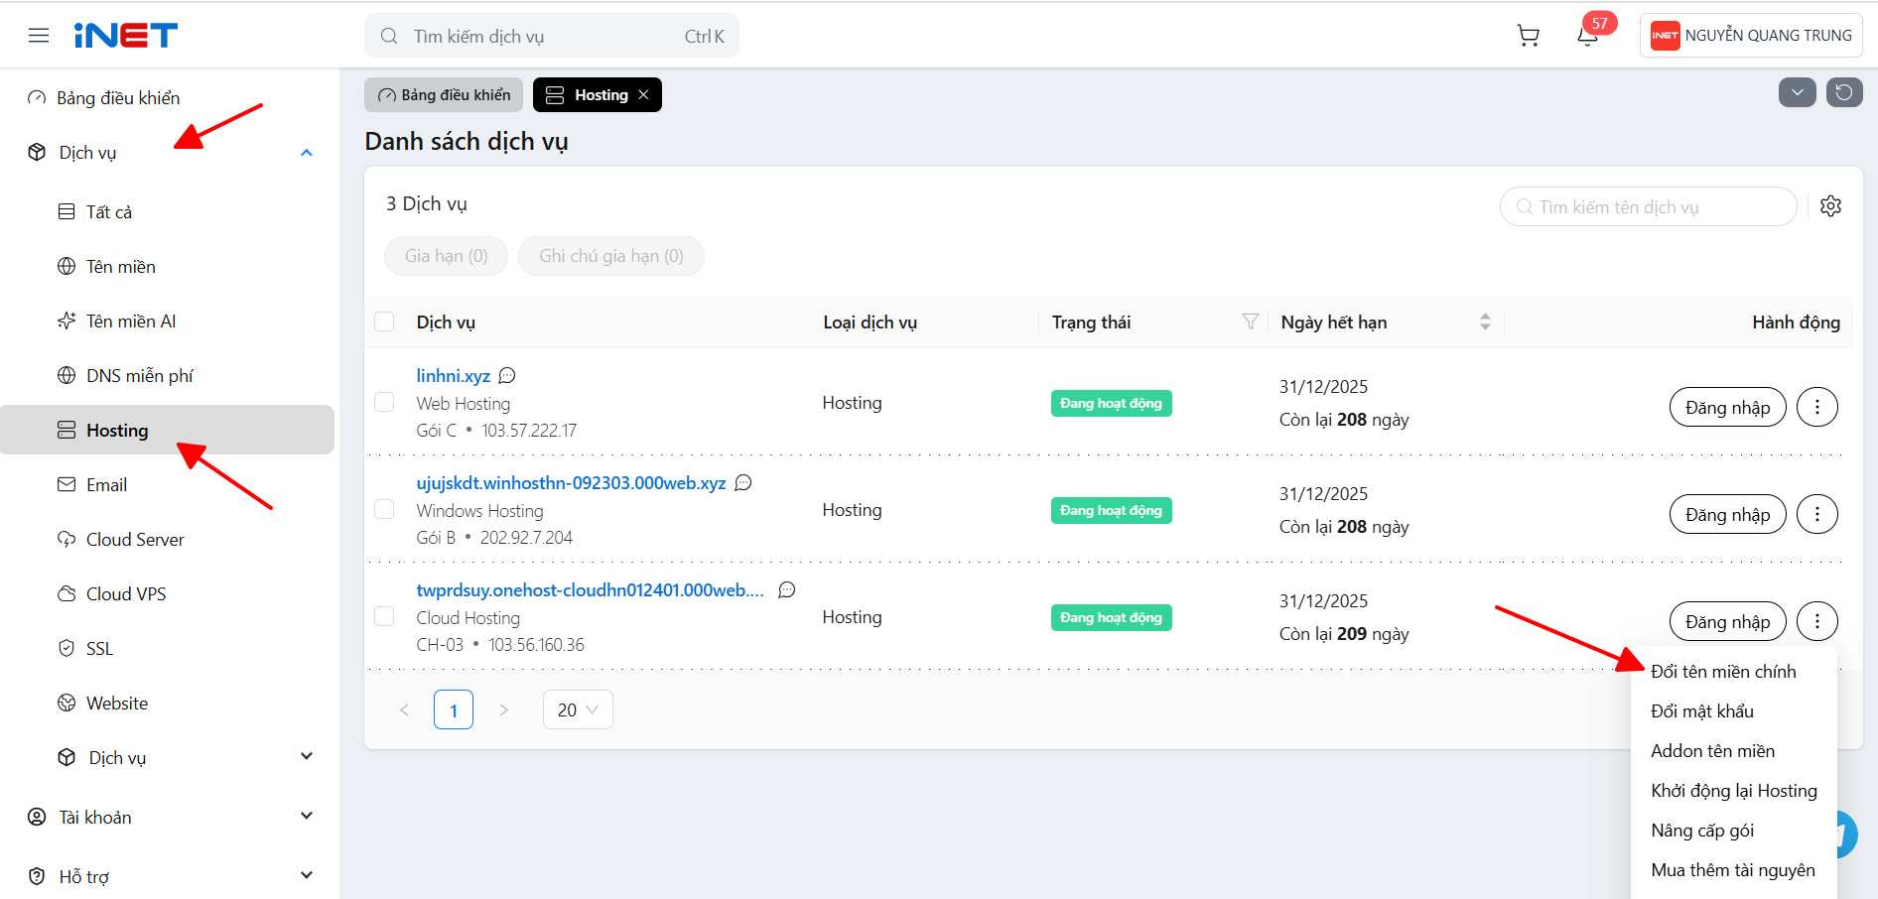The image size is (1878, 899).
Task: Click the table settings gear icon
Action: (1831, 206)
